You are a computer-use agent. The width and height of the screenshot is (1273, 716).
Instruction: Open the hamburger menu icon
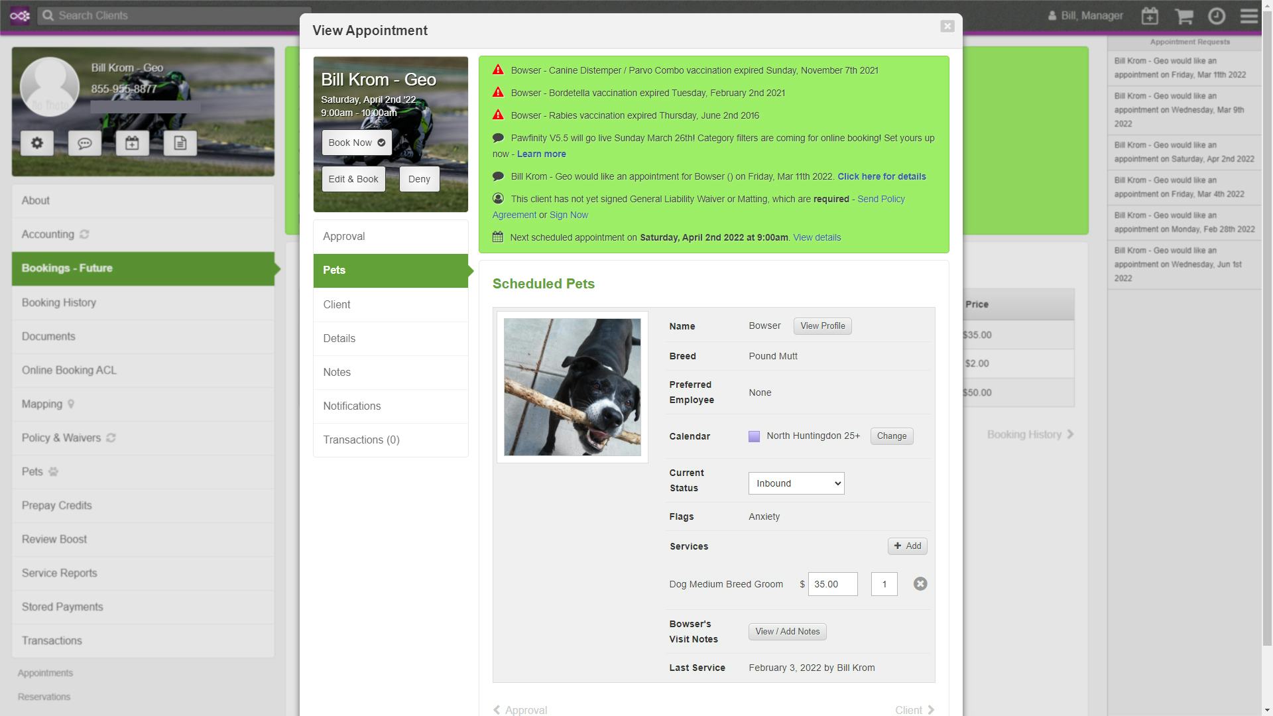(1249, 16)
